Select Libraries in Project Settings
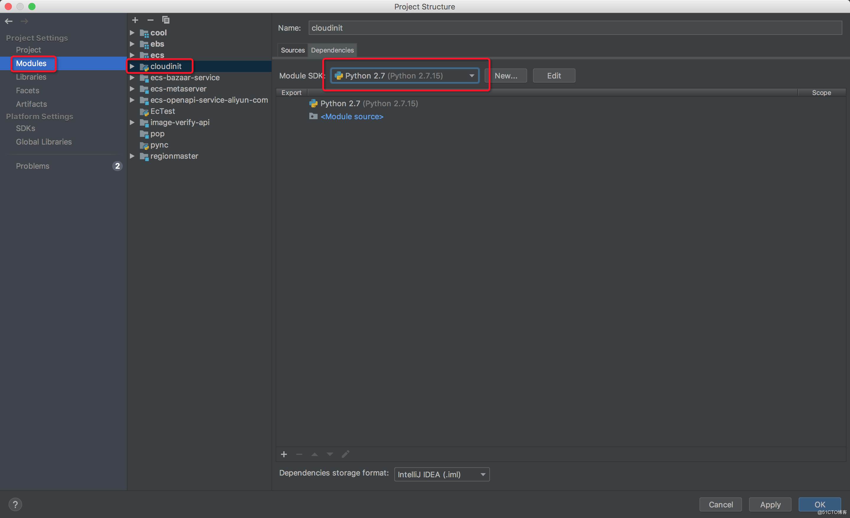 31,76
